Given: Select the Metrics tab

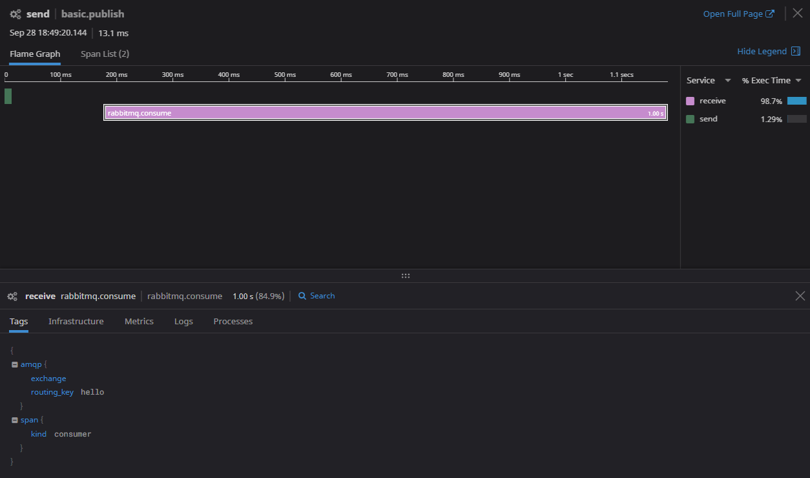Looking at the screenshot, I should (x=139, y=320).
